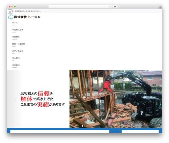Open 鉄骨・RC造解体 menu item
Image resolution: width=169 pixels, height=143 pixels.
19,45
